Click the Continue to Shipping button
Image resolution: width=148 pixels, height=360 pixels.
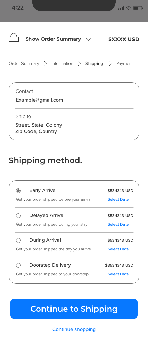(74, 309)
